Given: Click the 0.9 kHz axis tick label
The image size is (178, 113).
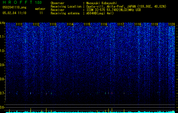Looking at the screenshot, I should pyautogui.click(x=2, y=65).
